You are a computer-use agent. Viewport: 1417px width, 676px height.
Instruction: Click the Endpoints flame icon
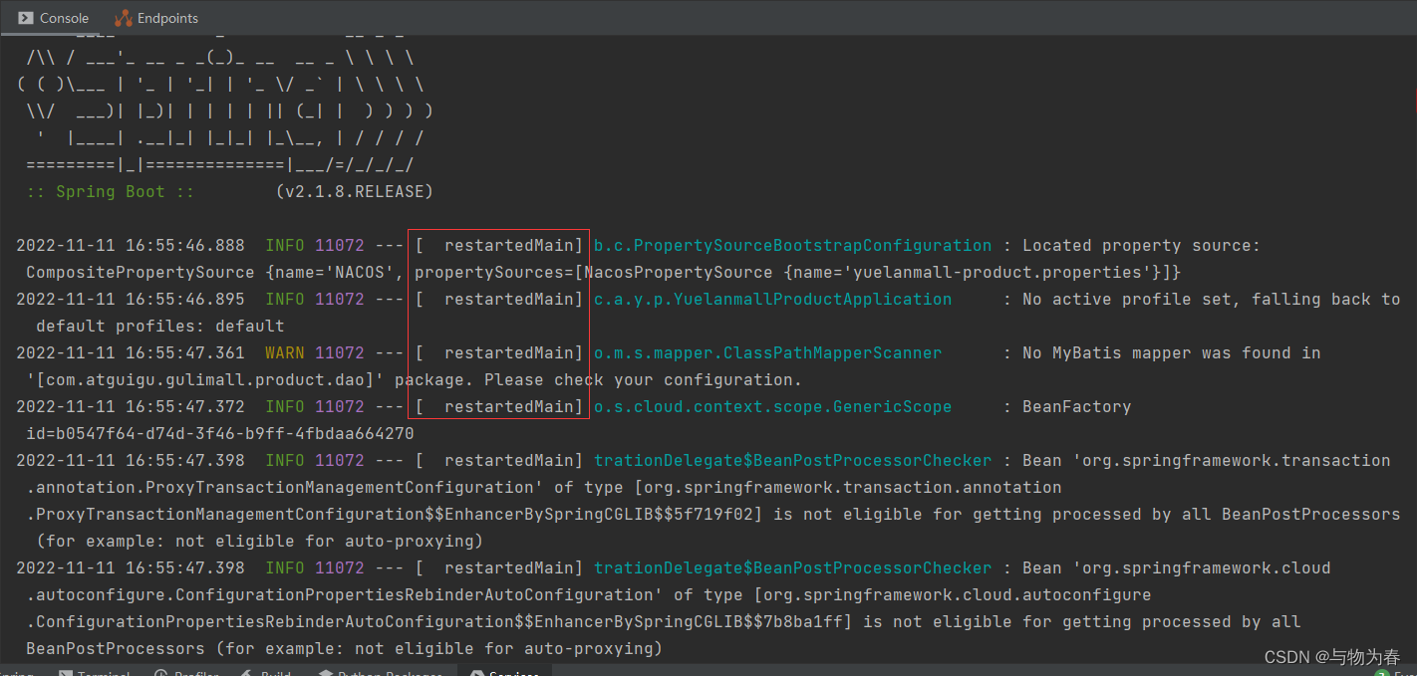(x=122, y=17)
